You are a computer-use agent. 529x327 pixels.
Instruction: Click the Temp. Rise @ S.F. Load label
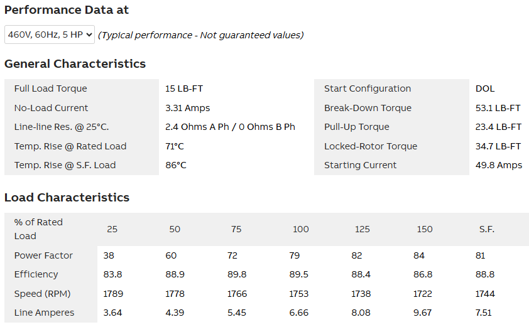[65, 165]
